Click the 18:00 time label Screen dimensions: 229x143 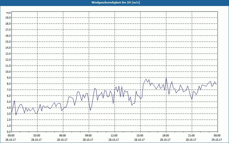(x=165, y=136)
